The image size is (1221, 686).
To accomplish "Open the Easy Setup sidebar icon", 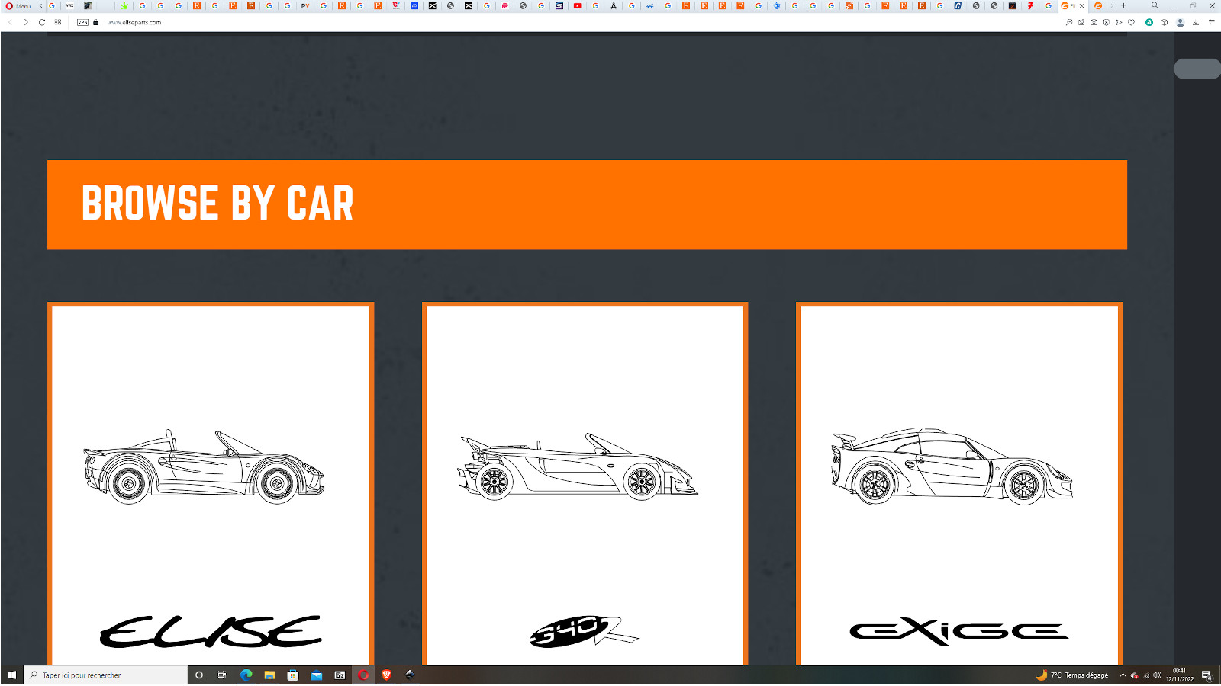I will pos(1211,22).
